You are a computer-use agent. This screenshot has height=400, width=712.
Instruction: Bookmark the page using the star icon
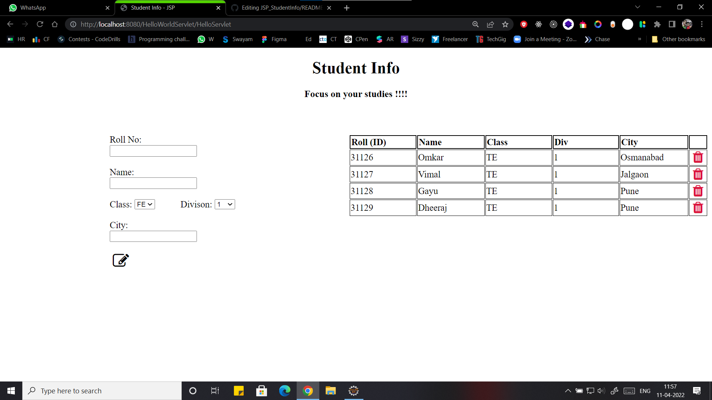tap(505, 24)
